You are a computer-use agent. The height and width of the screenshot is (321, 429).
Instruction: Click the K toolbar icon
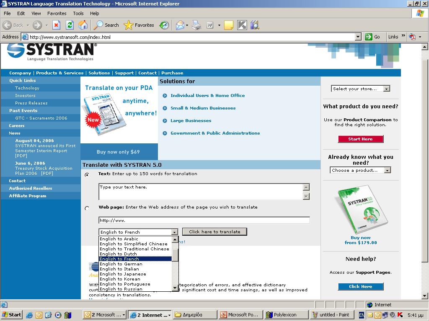(x=242, y=25)
